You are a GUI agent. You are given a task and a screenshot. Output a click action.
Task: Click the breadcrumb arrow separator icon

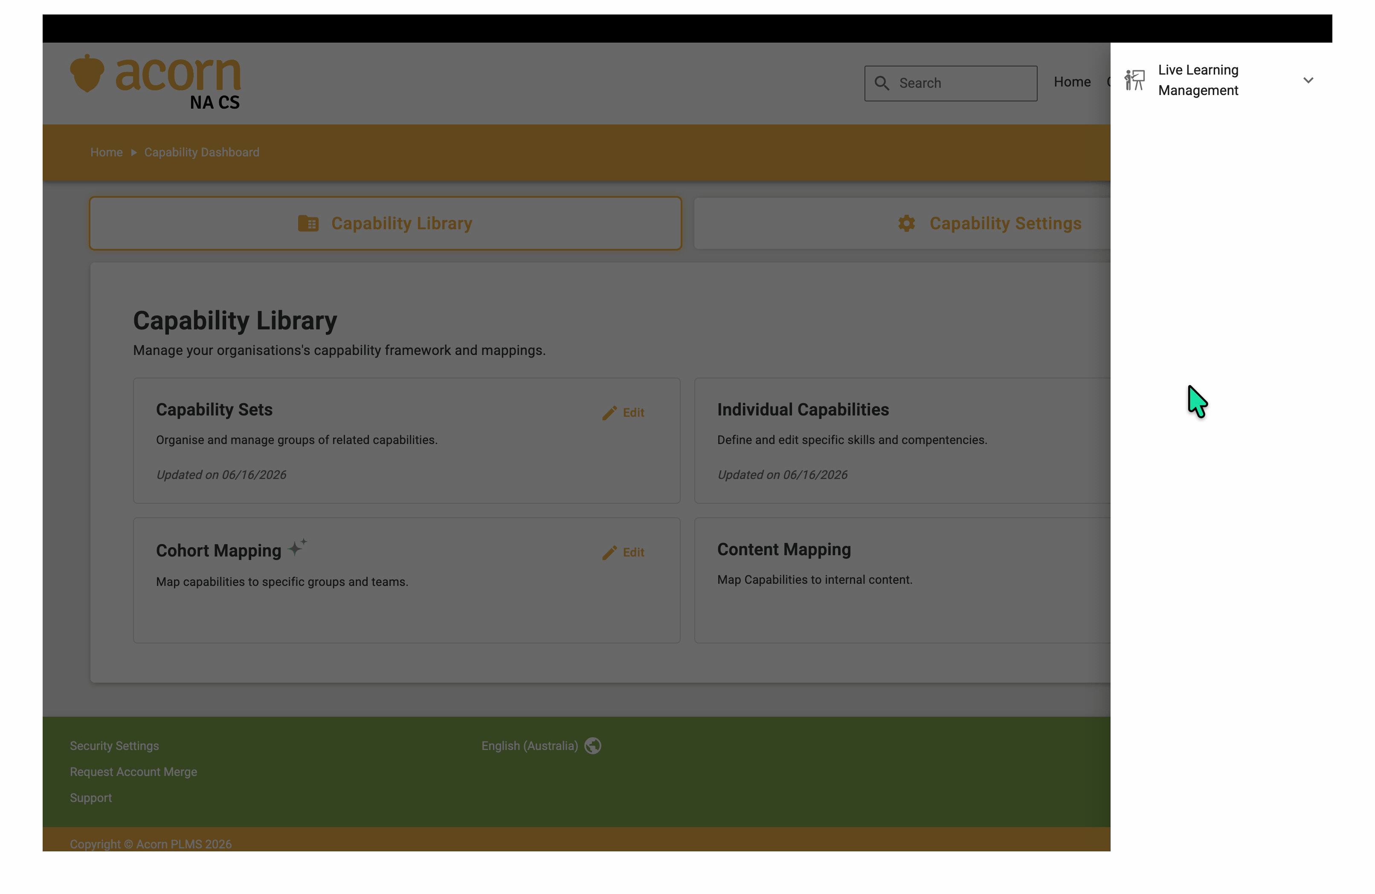[133, 153]
